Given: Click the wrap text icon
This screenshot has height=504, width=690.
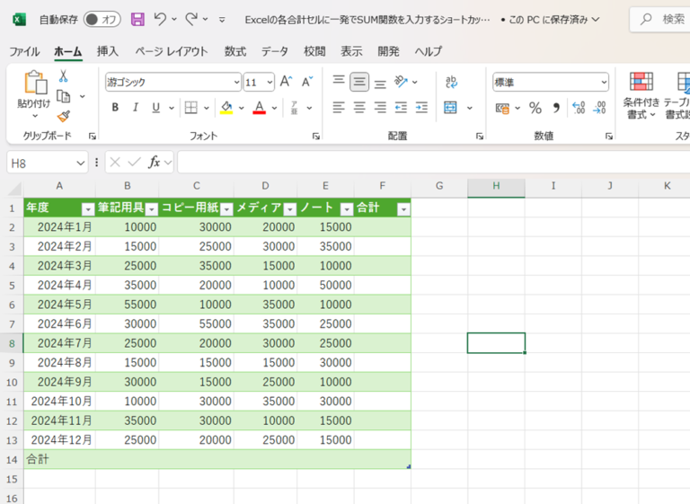Looking at the screenshot, I should click(x=451, y=82).
